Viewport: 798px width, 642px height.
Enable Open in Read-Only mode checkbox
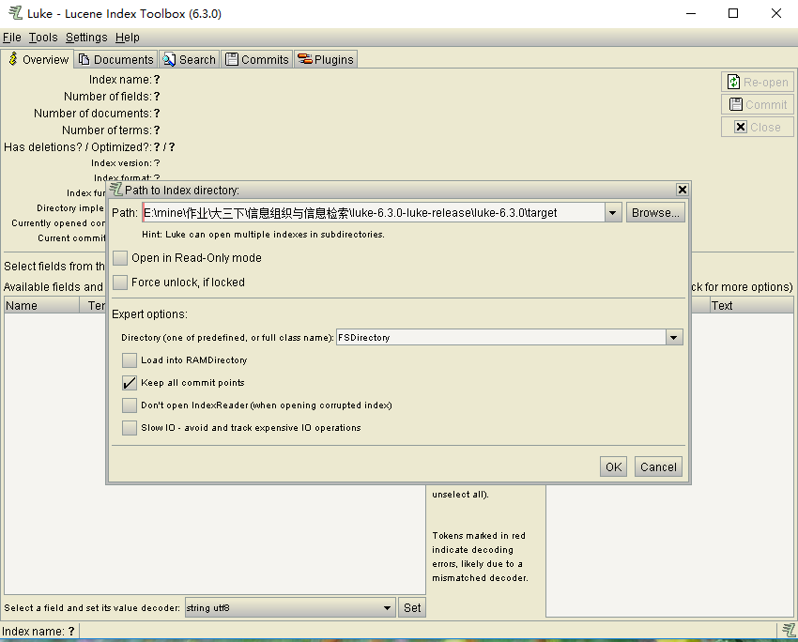120,258
